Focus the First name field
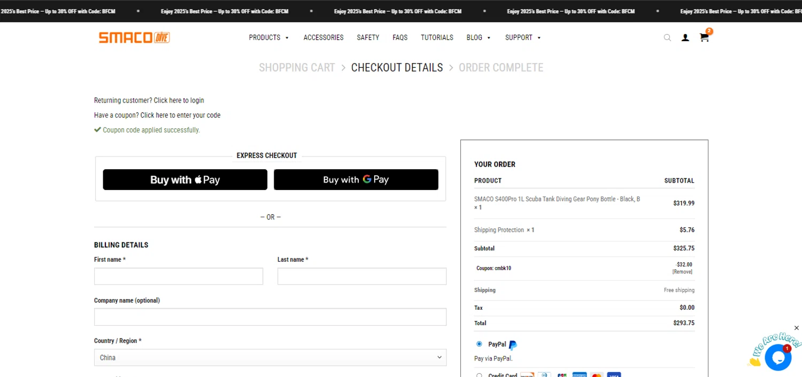The height and width of the screenshot is (377, 802). click(179, 276)
